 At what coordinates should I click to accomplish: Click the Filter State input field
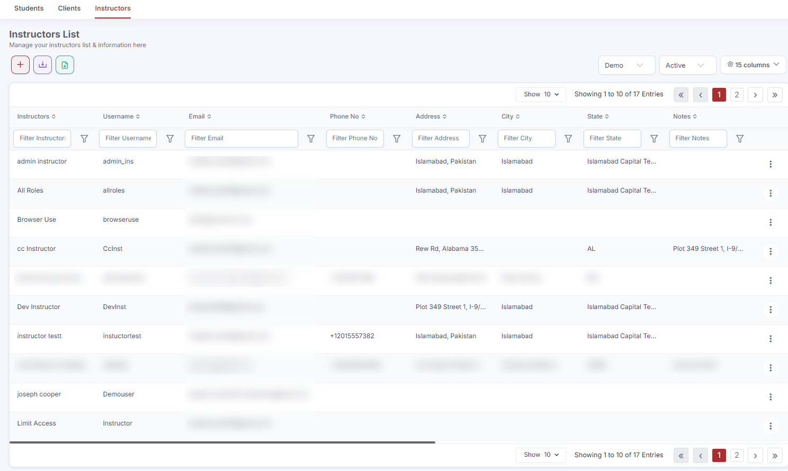tap(612, 139)
